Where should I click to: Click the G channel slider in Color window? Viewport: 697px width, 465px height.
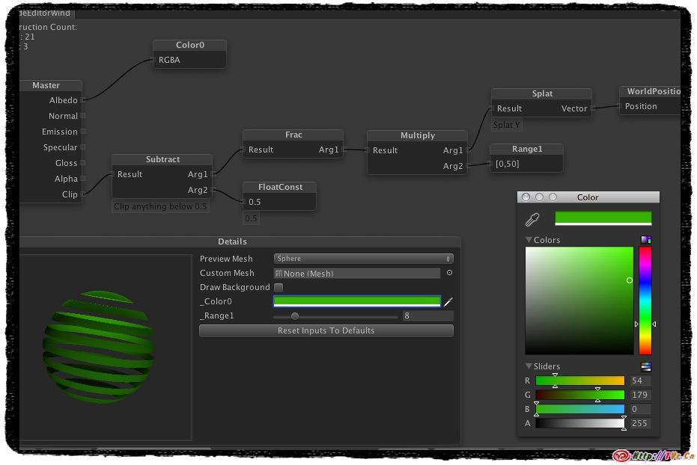pyautogui.click(x=579, y=395)
